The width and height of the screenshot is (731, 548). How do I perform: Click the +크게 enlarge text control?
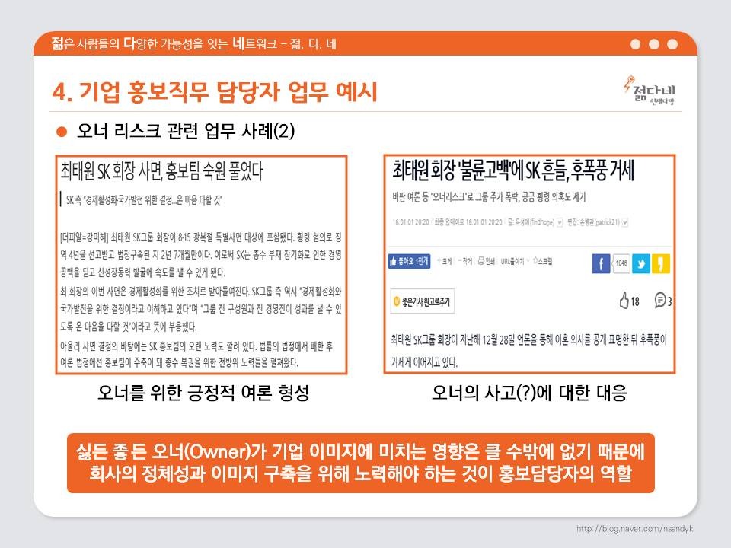point(444,261)
